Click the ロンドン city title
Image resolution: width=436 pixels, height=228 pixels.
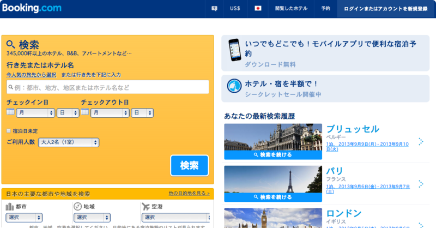pyautogui.click(x=344, y=213)
